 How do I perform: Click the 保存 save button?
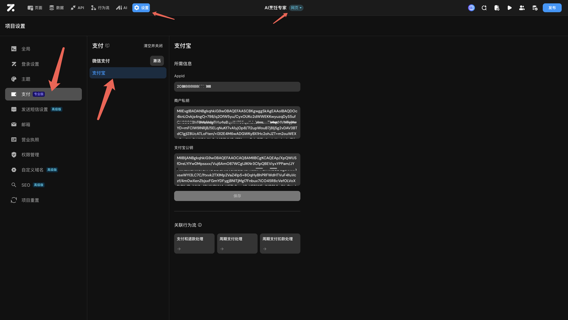pos(237,196)
